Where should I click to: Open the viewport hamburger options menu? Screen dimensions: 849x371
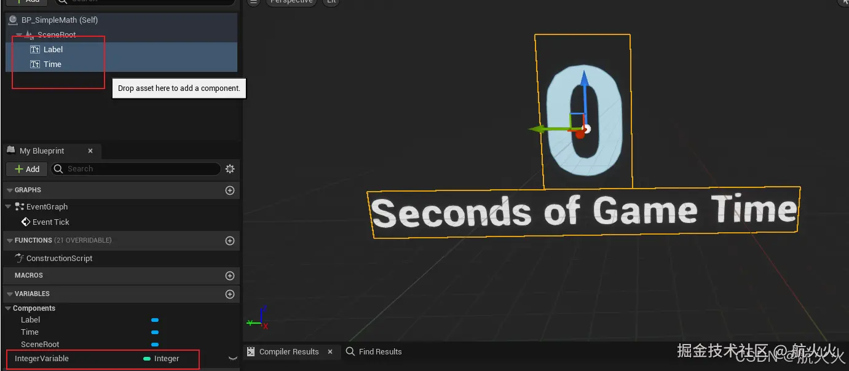(253, 2)
